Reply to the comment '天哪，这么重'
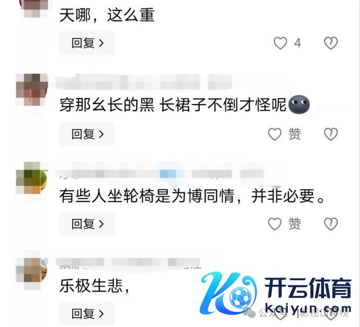 [87, 43]
